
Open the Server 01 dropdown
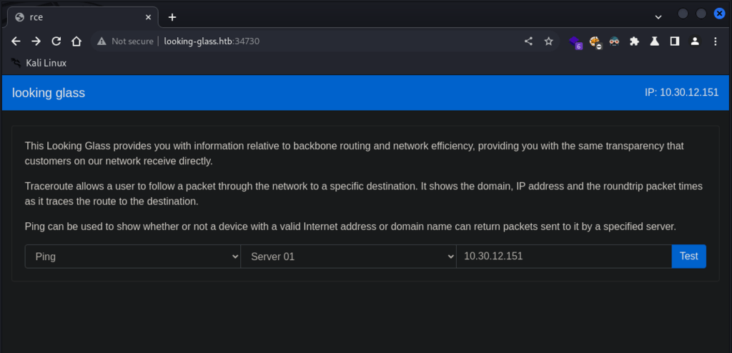tap(348, 257)
